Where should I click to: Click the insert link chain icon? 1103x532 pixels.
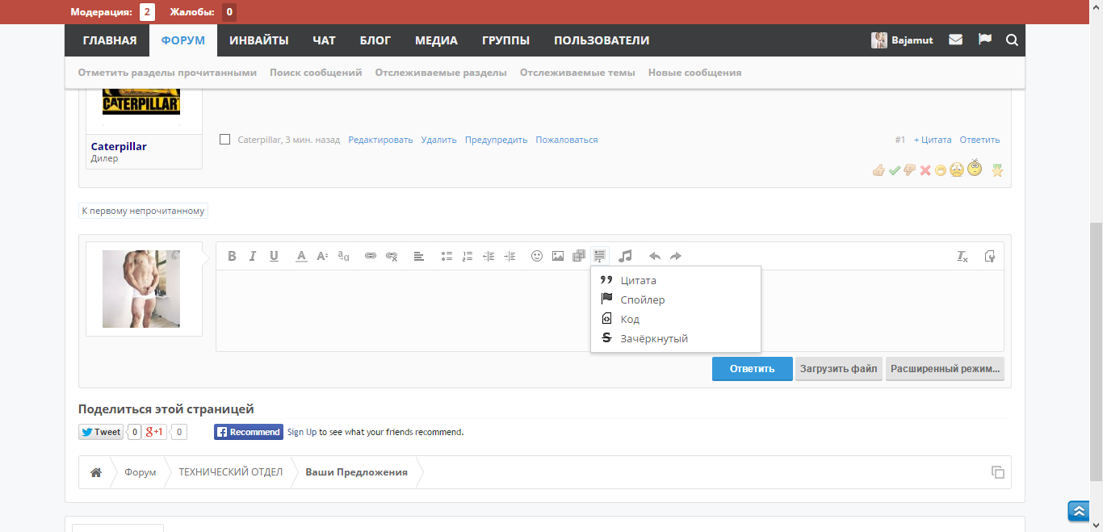pos(371,256)
